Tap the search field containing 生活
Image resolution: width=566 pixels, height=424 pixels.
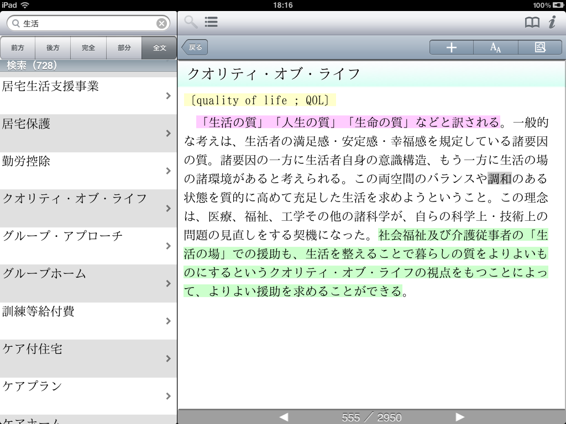(88, 23)
